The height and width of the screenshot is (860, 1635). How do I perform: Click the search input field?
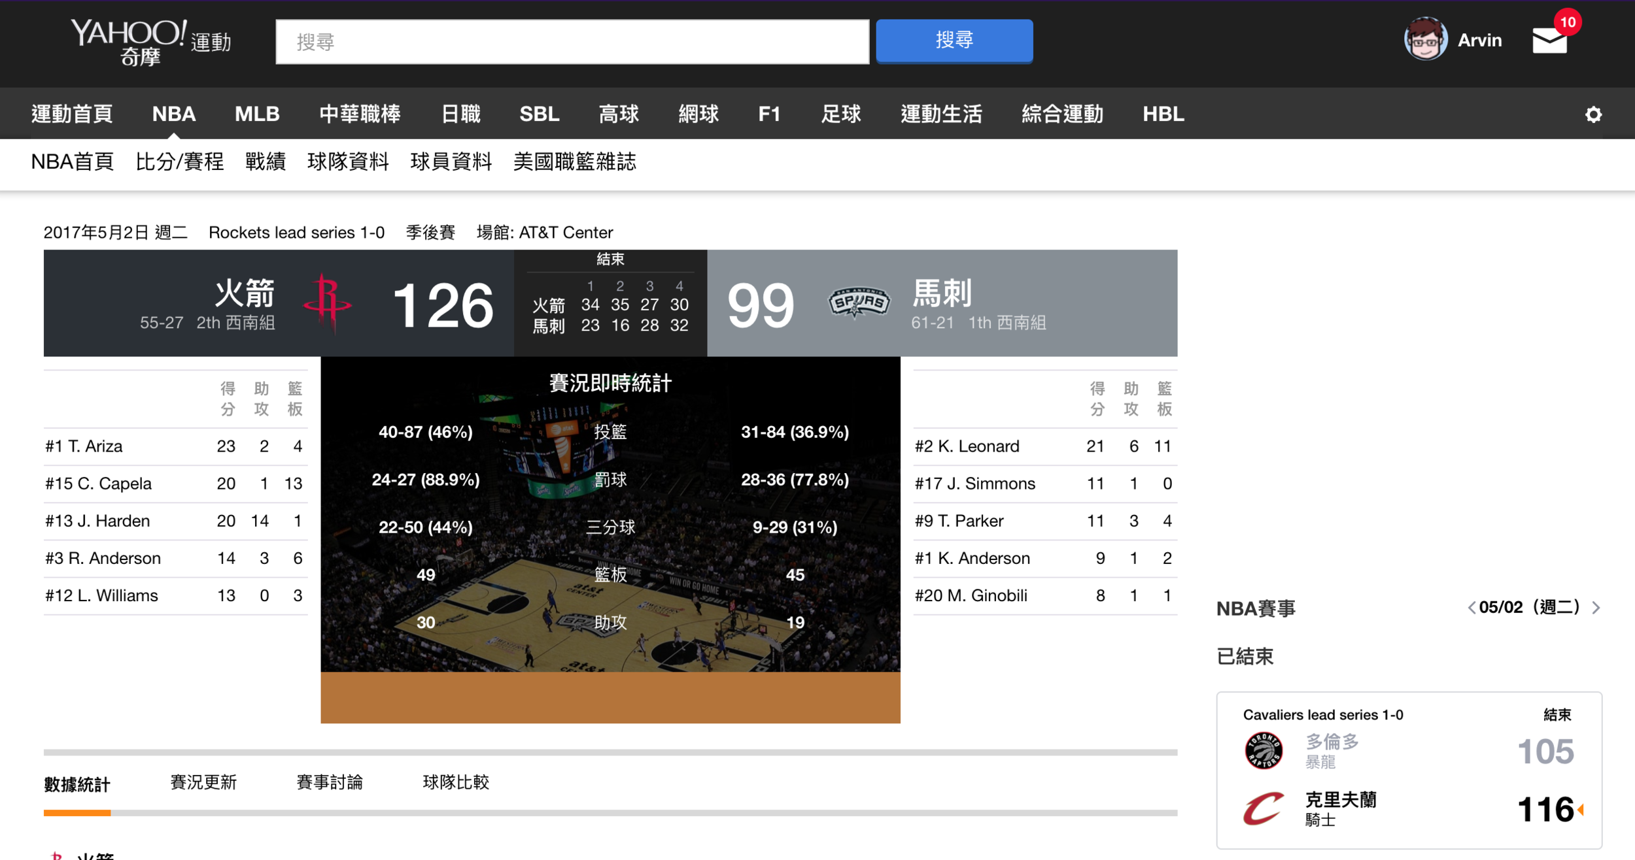(572, 42)
